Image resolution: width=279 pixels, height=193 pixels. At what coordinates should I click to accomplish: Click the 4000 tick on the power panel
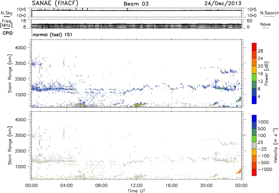point(20,48)
